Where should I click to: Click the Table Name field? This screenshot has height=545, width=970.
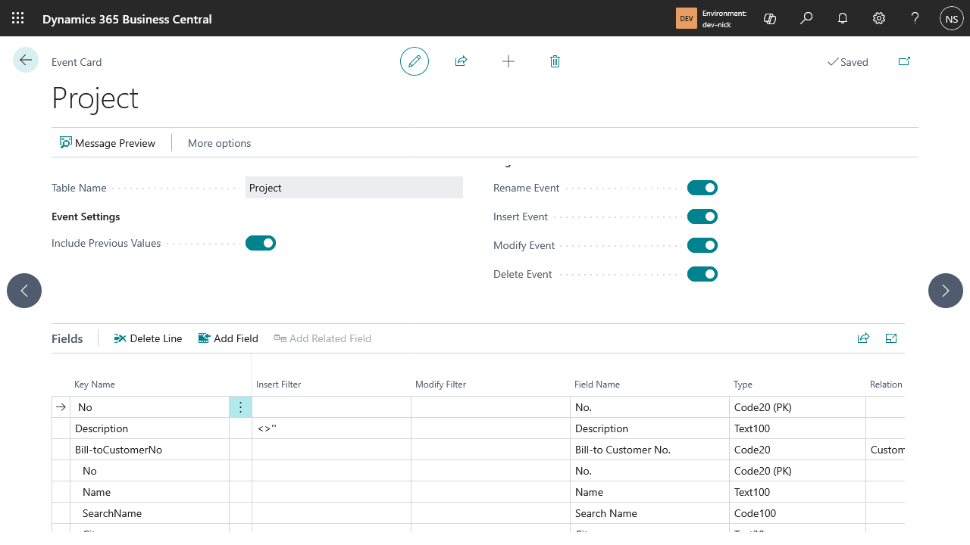pyautogui.click(x=354, y=188)
